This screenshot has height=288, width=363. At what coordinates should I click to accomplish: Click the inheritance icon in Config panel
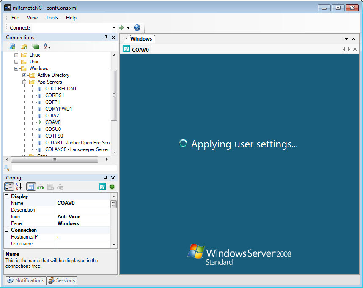point(41,187)
